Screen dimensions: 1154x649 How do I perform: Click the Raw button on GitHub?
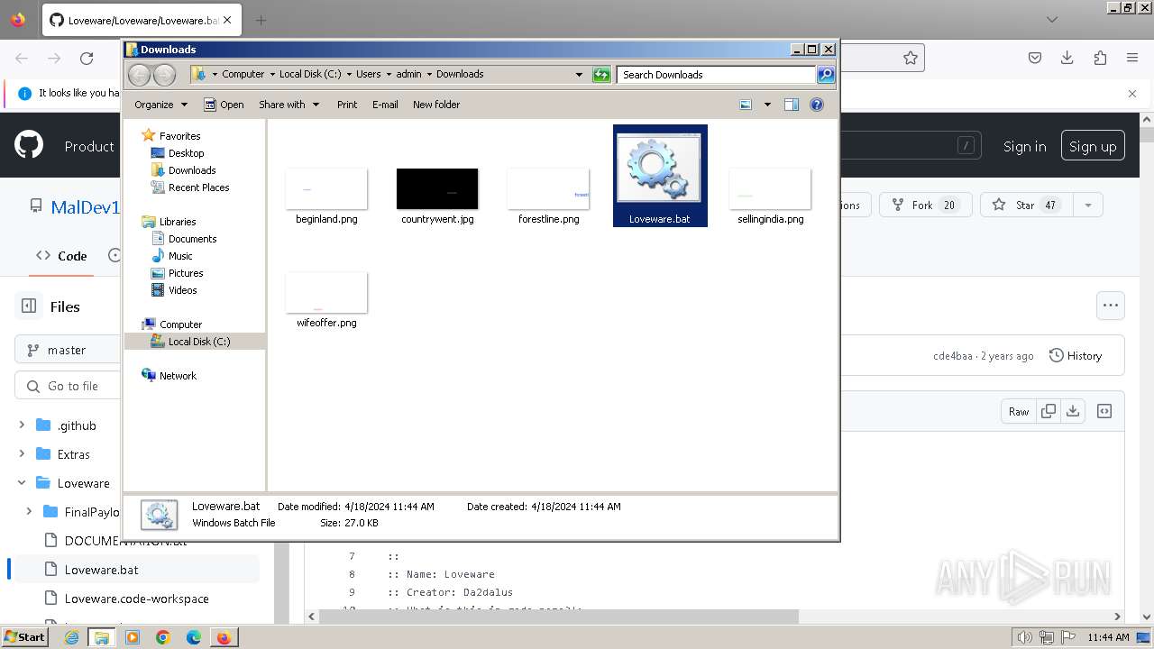tap(1019, 411)
